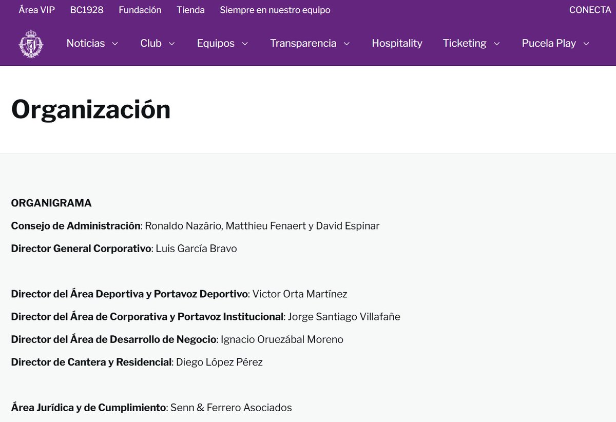
Task: Select the Organización page heading
Action: tap(91, 109)
